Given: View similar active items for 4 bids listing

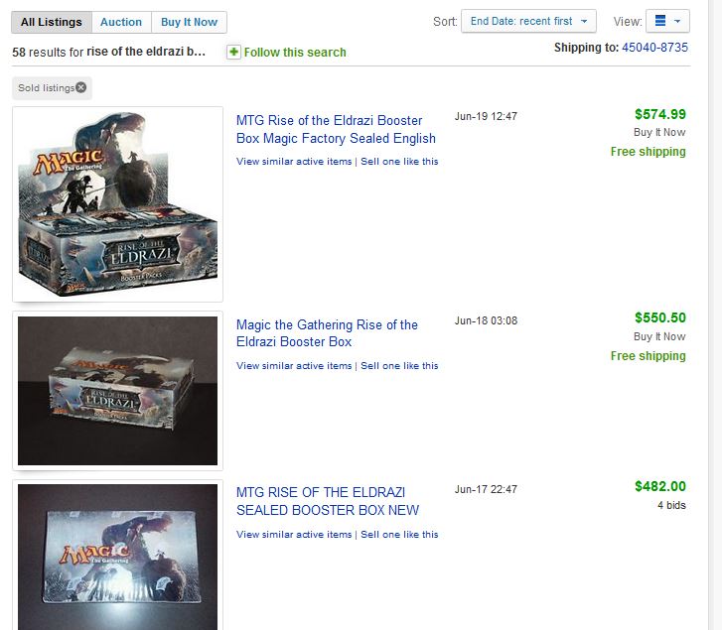Looking at the screenshot, I should [x=294, y=535].
